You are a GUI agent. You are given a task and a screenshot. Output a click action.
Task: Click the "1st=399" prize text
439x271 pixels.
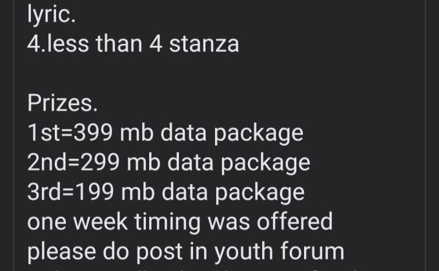point(71,133)
